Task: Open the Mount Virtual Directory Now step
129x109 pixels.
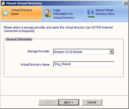Action: point(105,12)
